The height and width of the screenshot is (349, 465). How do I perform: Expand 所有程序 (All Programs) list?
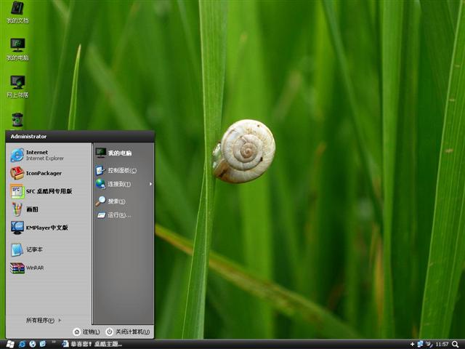click(x=44, y=320)
